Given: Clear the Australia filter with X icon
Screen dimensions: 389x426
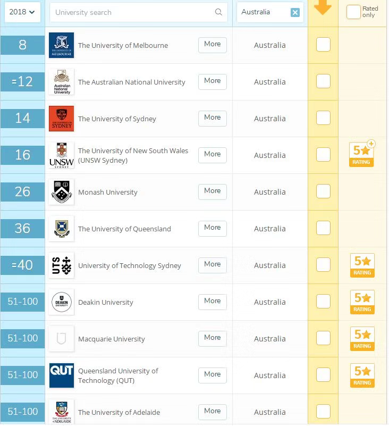Looking at the screenshot, I should tap(295, 12).
